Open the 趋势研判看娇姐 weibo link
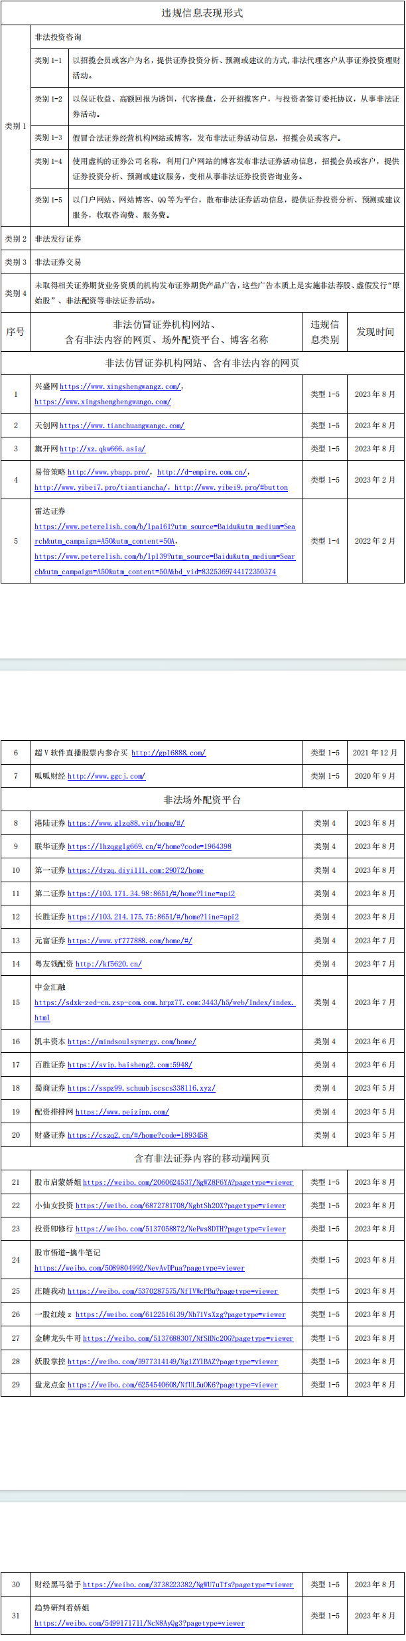The width and height of the screenshot is (406, 1641). 139,1623
